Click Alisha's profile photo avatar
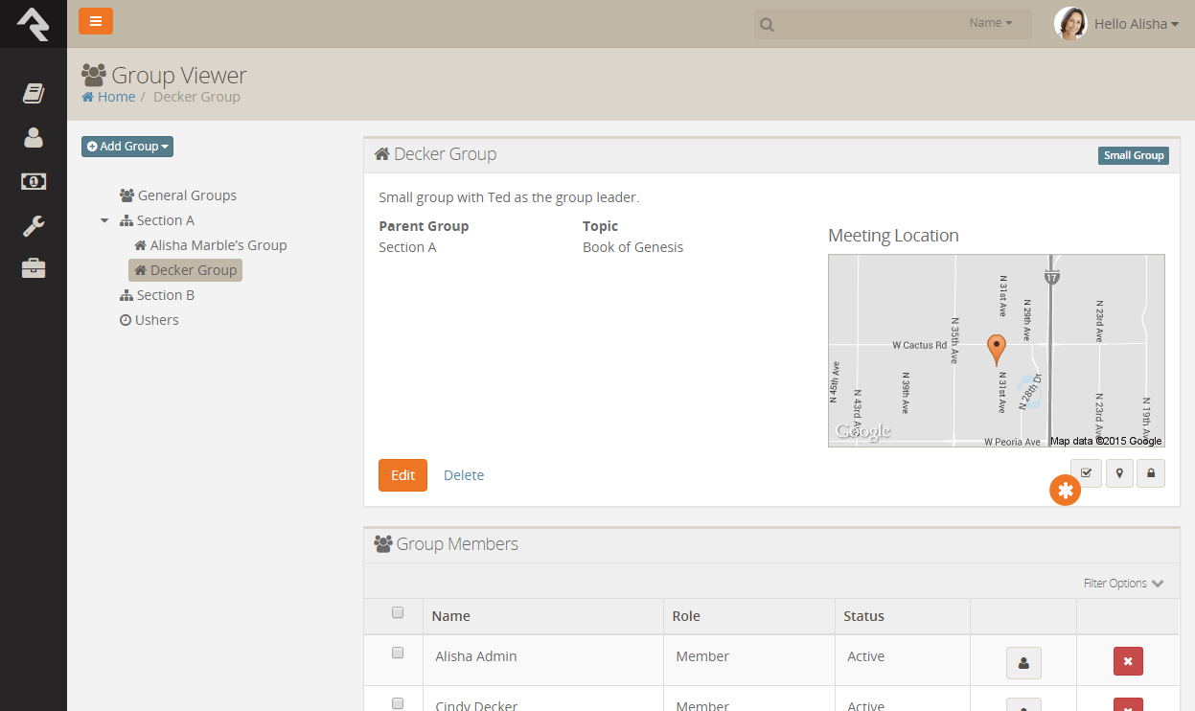This screenshot has width=1195, height=711. coord(1070,24)
